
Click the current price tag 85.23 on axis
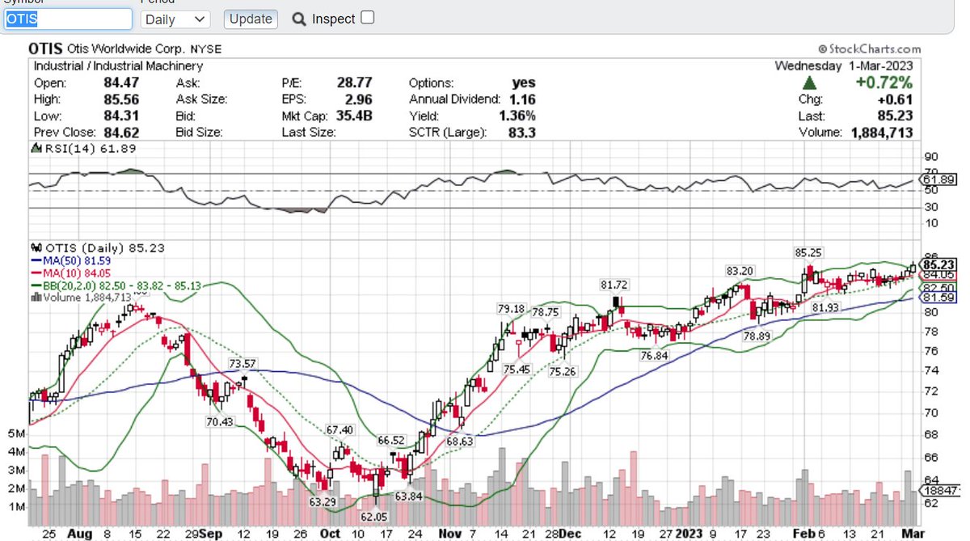940,264
